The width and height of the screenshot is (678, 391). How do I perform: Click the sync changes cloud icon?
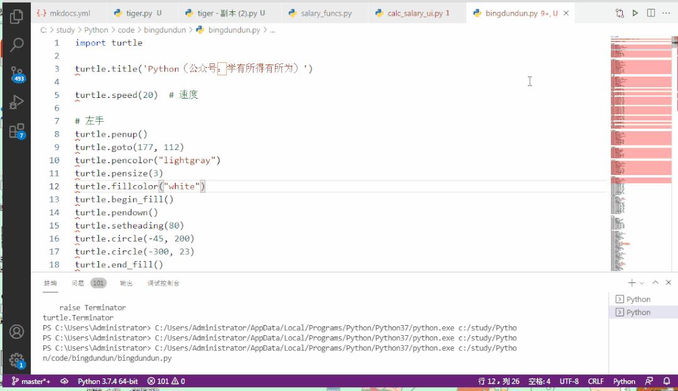pyautogui.click(x=65, y=381)
